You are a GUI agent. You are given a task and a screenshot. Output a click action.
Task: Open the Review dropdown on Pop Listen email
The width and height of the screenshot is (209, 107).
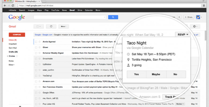tap(180, 104)
